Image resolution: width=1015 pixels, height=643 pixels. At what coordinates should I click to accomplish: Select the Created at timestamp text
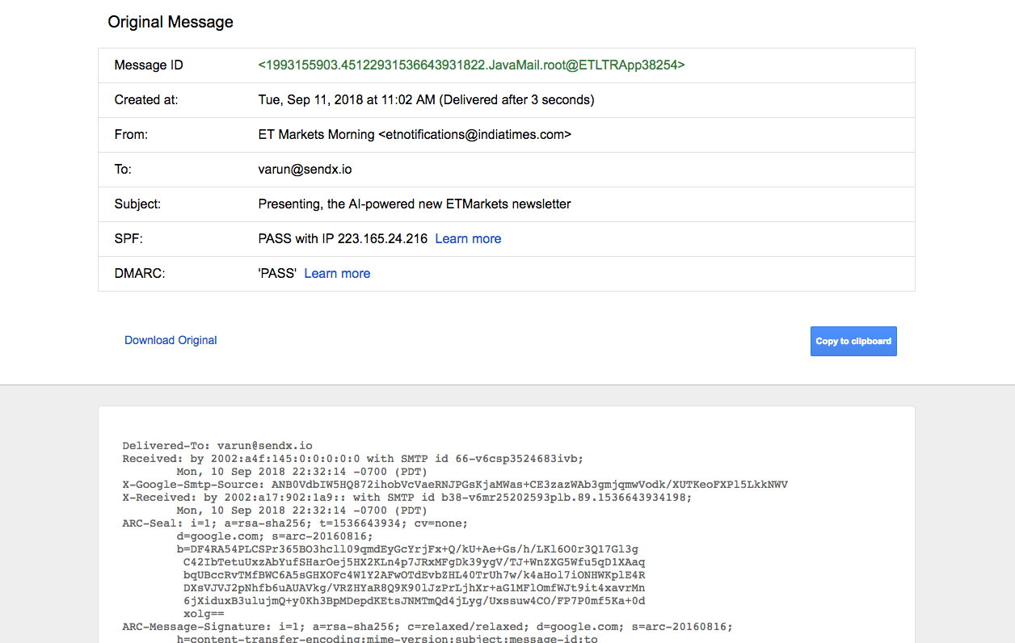[426, 100]
